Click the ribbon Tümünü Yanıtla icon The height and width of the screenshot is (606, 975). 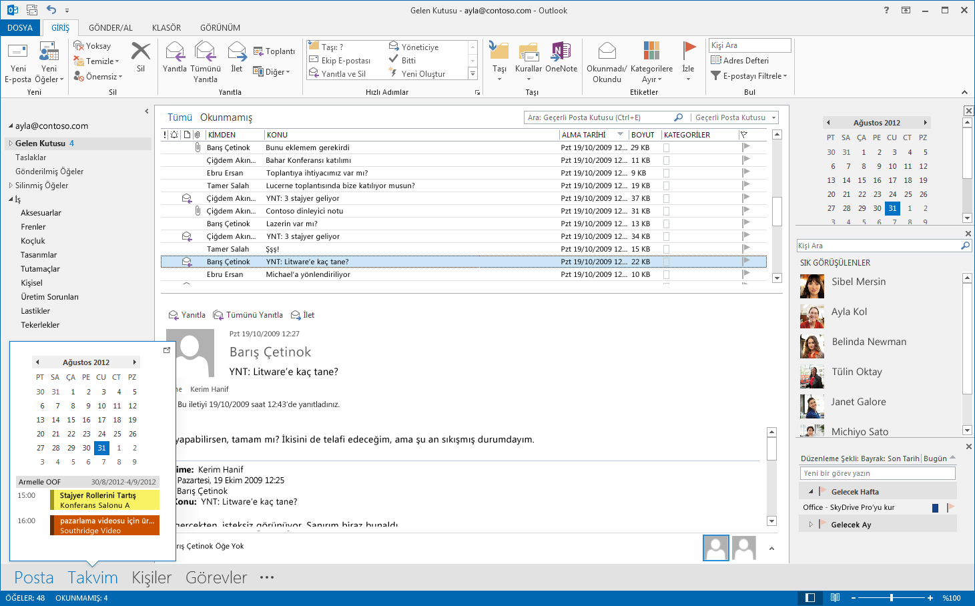(205, 62)
